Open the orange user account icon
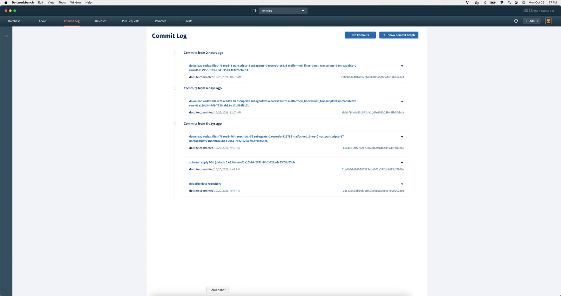The image size is (561, 296). pos(548,21)
